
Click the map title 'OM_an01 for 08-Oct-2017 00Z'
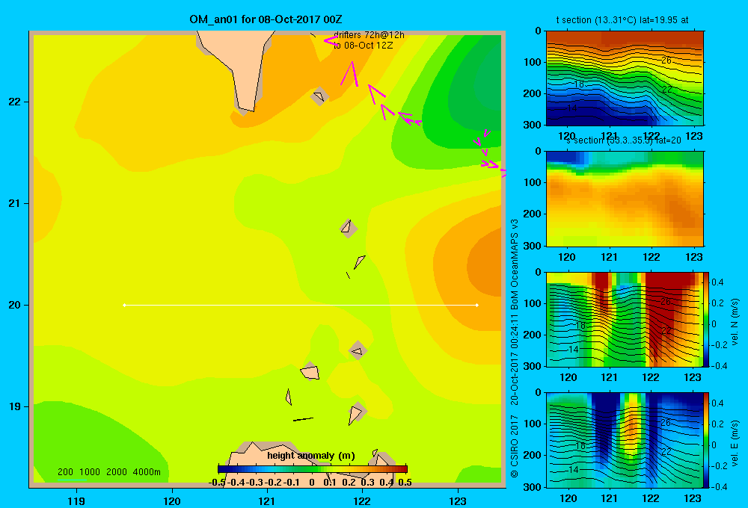[x=266, y=19]
